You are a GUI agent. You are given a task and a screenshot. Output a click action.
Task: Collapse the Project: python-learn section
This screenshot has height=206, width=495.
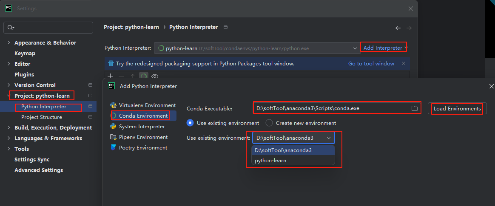pos(9,96)
